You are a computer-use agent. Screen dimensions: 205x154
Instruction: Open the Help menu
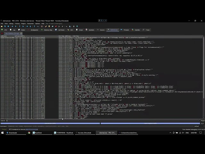point(43,23)
